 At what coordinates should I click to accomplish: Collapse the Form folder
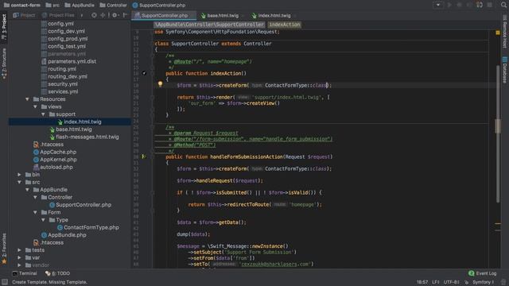pyautogui.click(x=35, y=212)
